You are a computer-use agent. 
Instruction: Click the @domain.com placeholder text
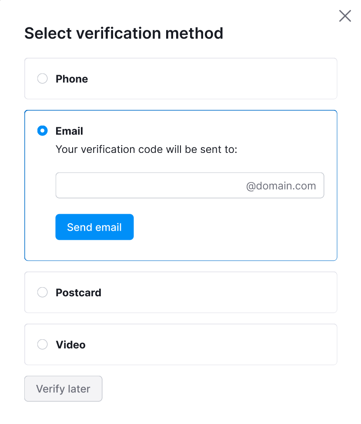[x=280, y=185]
